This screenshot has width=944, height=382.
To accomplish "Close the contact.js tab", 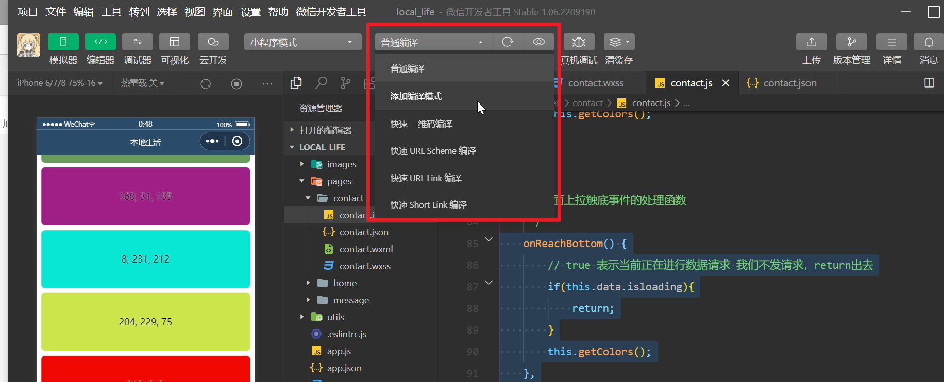I will pos(726,83).
